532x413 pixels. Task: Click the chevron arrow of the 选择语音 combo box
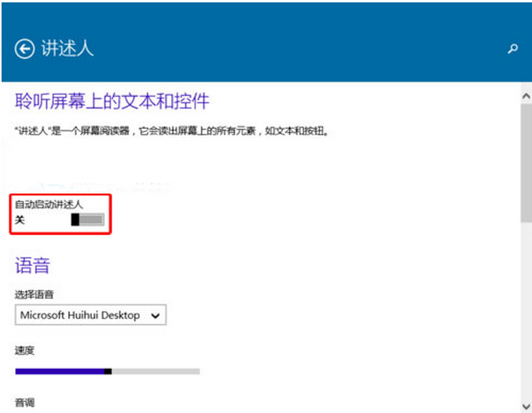156,315
